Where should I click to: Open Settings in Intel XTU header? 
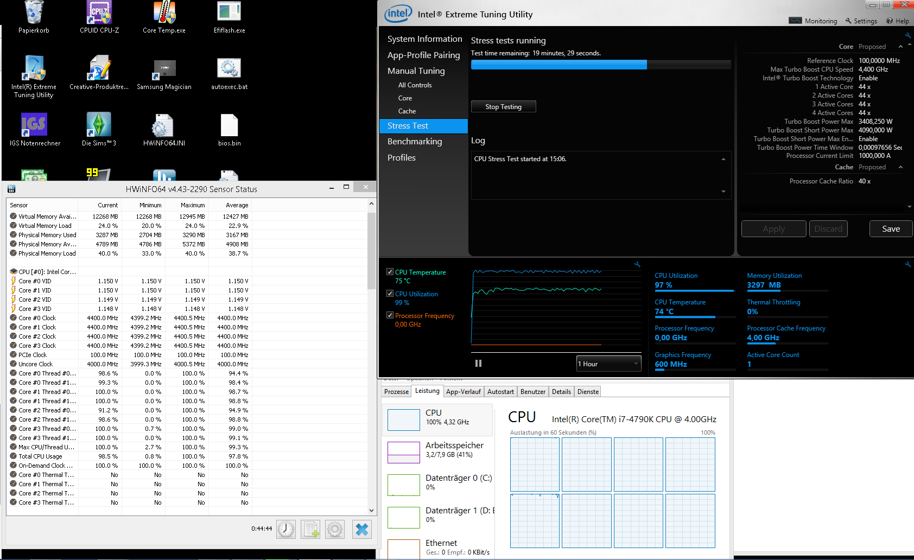(861, 21)
